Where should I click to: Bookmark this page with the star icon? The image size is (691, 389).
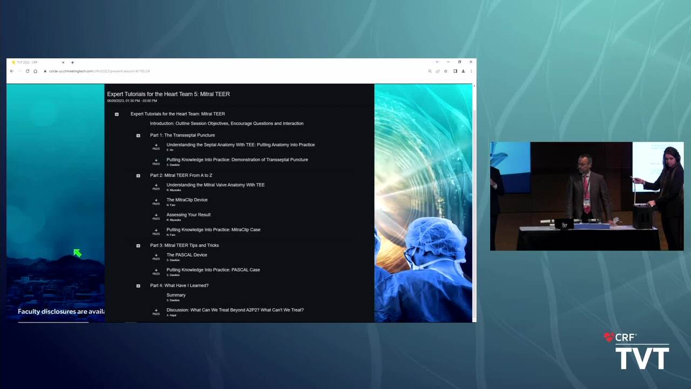pos(445,71)
